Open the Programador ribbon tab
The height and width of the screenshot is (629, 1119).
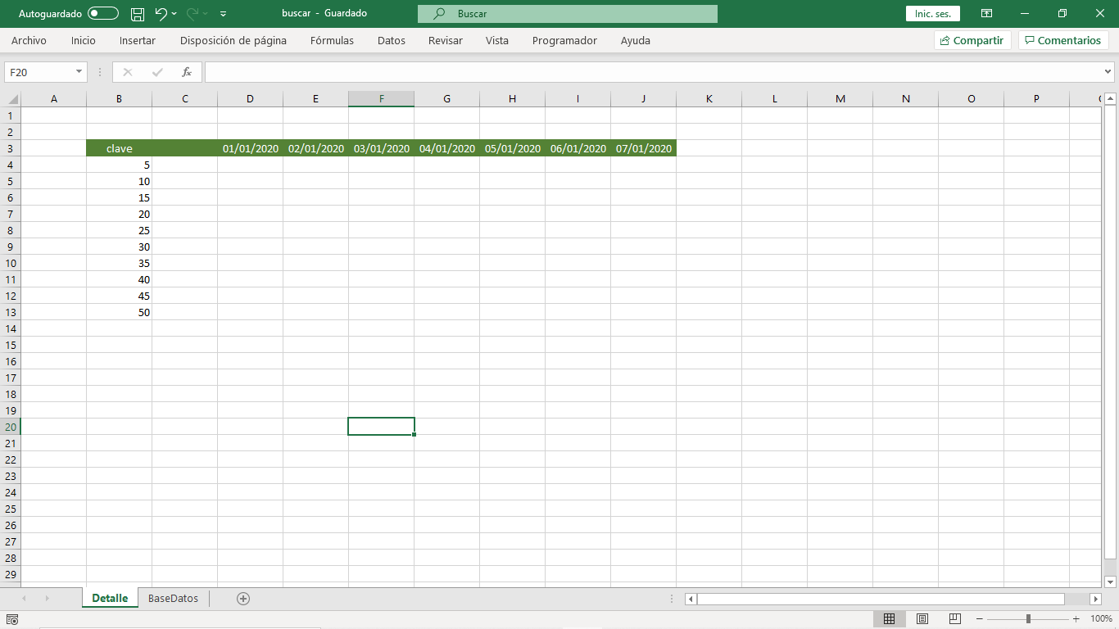click(564, 40)
